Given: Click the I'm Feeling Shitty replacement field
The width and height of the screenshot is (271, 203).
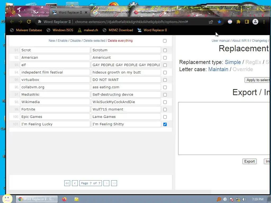Looking at the screenshot, I should click(126, 124).
